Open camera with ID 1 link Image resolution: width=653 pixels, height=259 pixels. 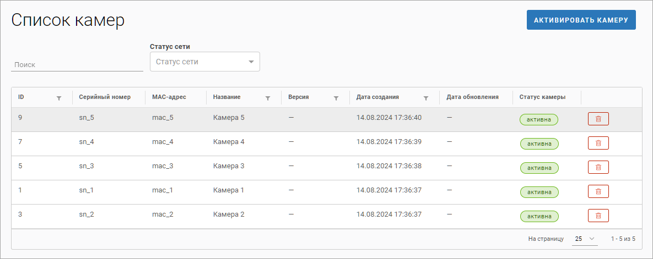click(20, 190)
